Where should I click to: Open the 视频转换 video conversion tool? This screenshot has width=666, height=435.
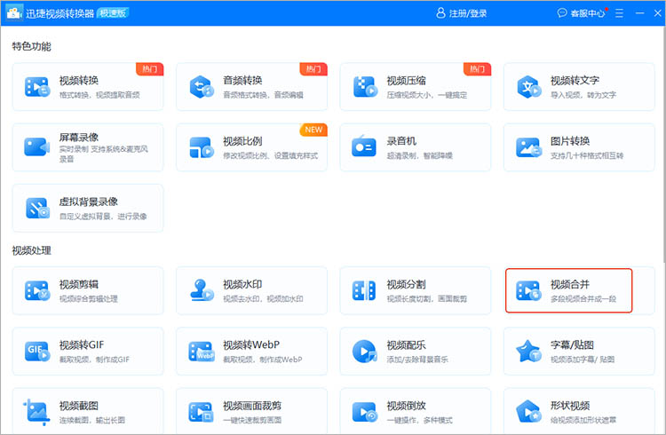coord(88,86)
